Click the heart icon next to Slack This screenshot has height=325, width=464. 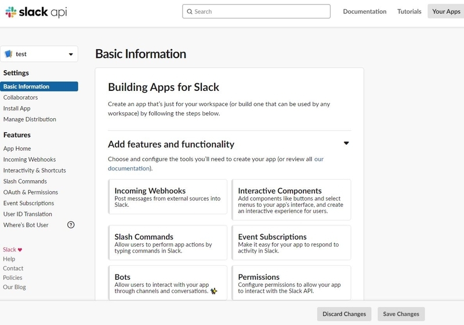(x=20, y=250)
